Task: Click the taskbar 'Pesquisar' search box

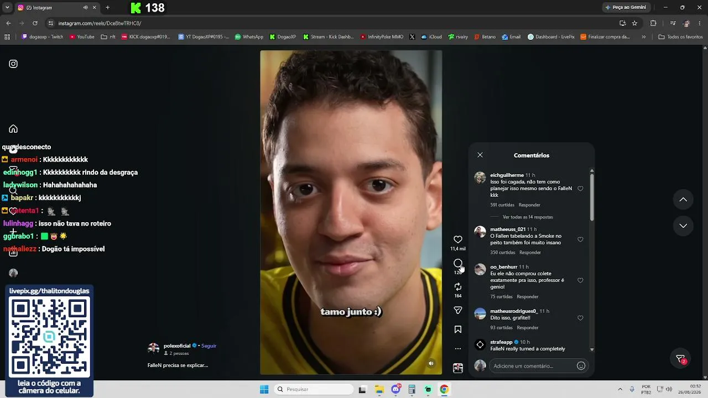Action: pyautogui.click(x=314, y=389)
